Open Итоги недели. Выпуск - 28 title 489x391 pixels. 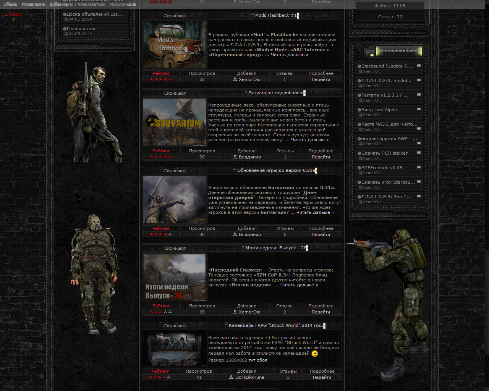click(x=276, y=248)
